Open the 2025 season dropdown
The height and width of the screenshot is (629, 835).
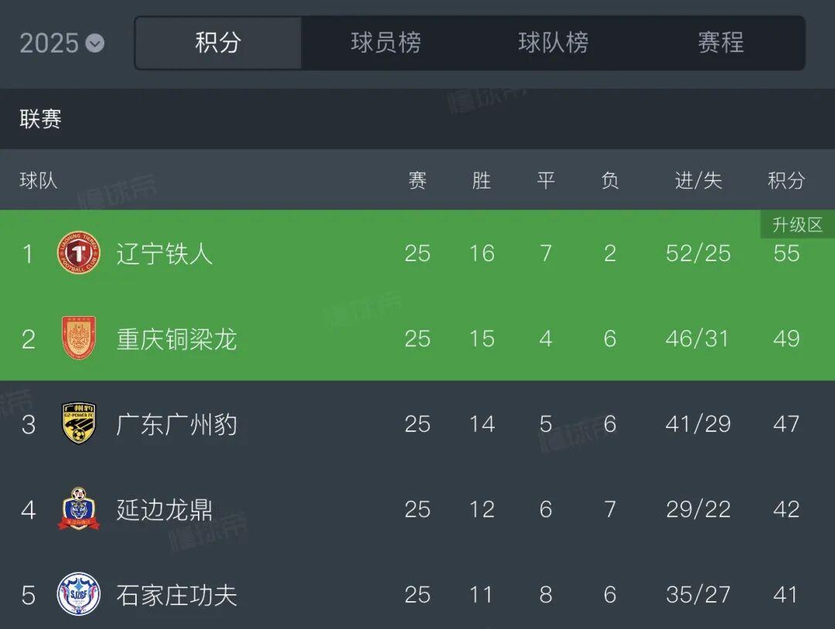coord(62,43)
